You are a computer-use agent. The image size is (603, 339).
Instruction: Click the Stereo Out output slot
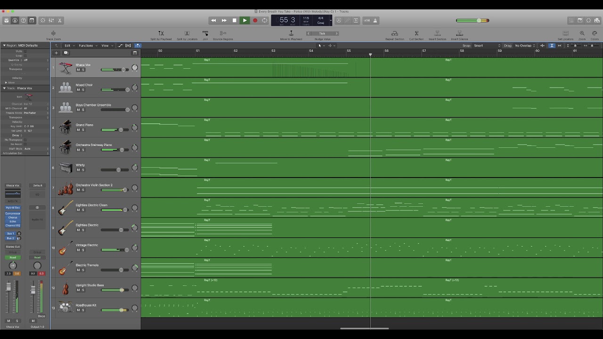13,247
